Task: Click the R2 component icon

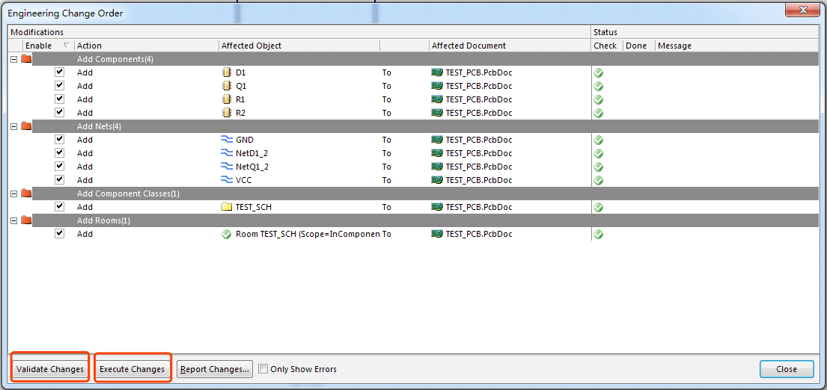Action: coord(227,113)
